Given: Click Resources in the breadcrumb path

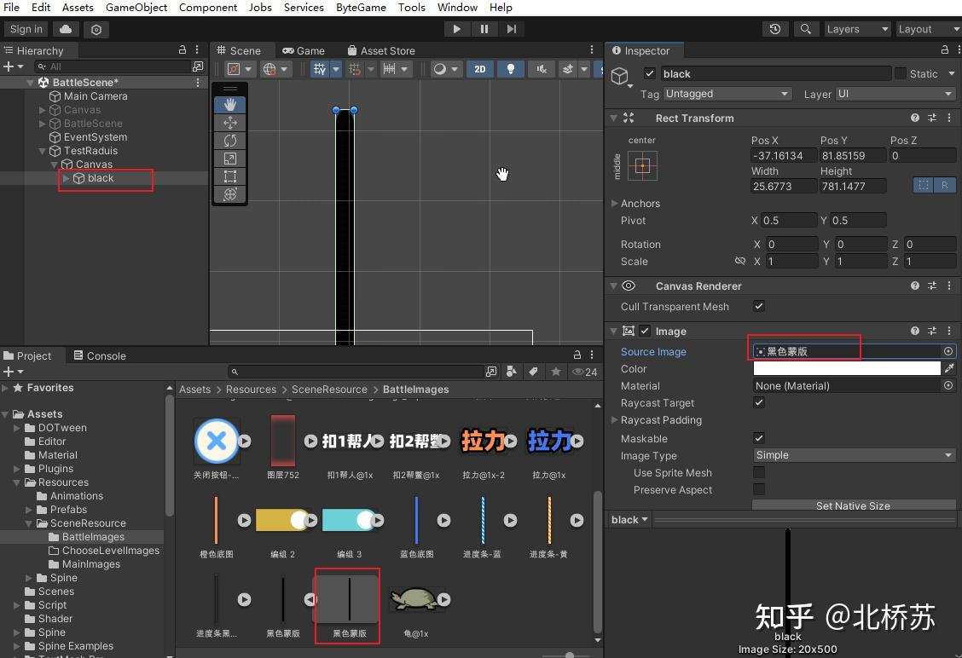Looking at the screenshot, I should coord(251,390).
